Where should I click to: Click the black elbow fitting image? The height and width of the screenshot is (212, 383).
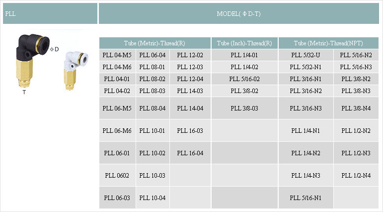pos(32,61)
